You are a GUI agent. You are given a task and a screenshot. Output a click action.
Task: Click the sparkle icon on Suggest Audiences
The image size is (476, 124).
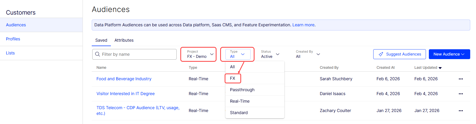(381, 54)
